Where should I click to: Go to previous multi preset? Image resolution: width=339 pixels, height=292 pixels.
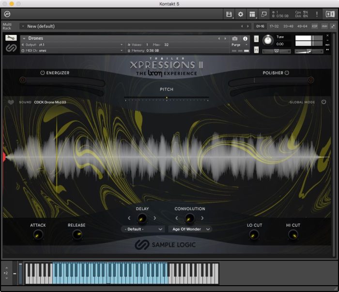point(242,26)
